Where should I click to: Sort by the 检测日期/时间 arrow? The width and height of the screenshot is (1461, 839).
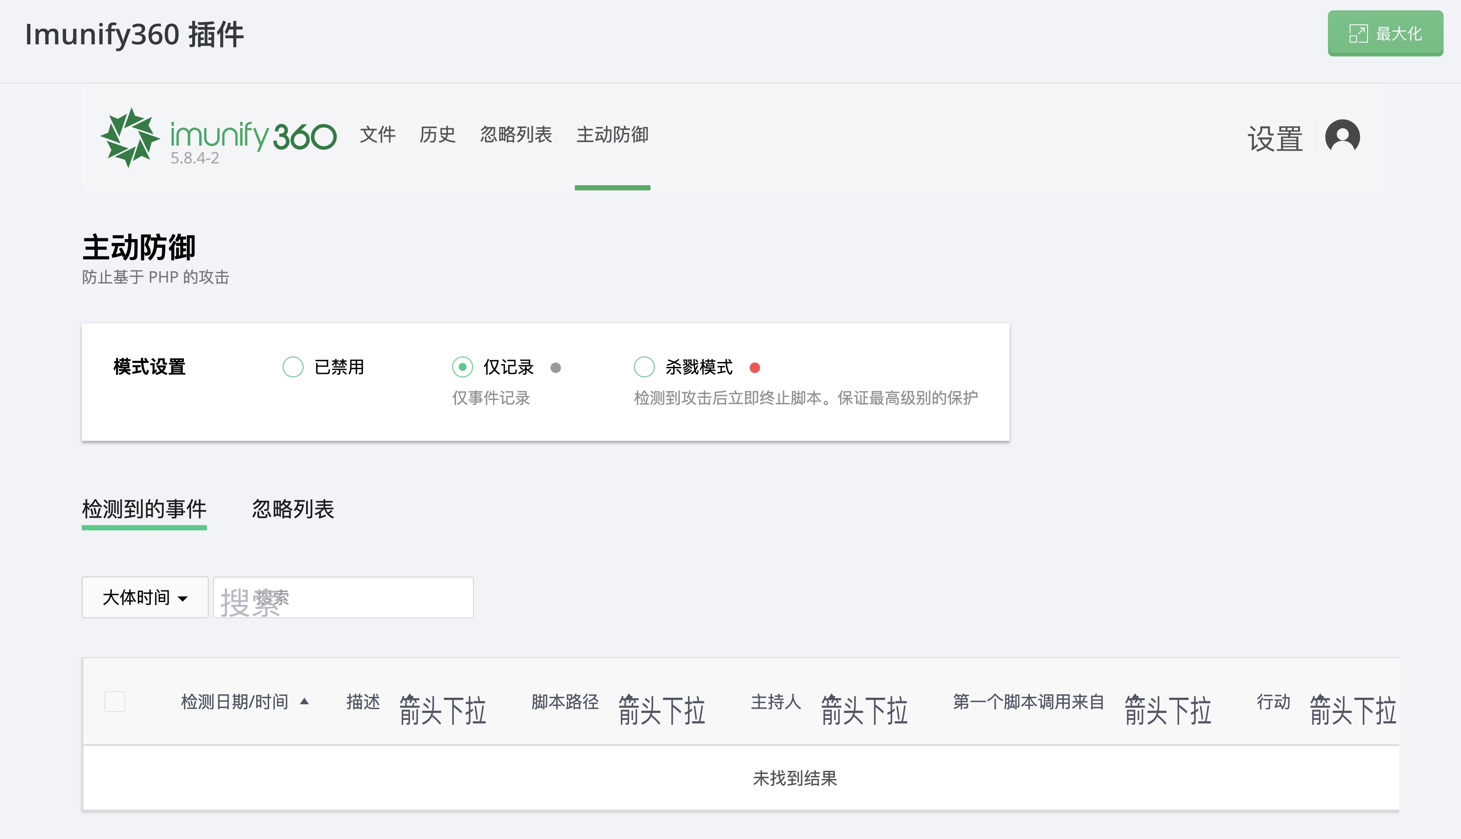tap(305, 701)
